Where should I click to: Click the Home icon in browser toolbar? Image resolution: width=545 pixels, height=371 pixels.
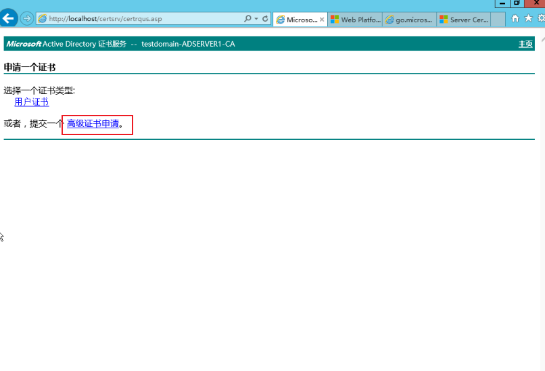(x=515, y=18)
